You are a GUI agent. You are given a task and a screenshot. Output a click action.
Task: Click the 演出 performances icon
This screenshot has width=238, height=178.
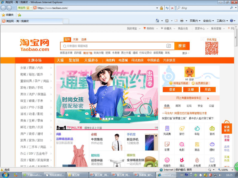182,160
